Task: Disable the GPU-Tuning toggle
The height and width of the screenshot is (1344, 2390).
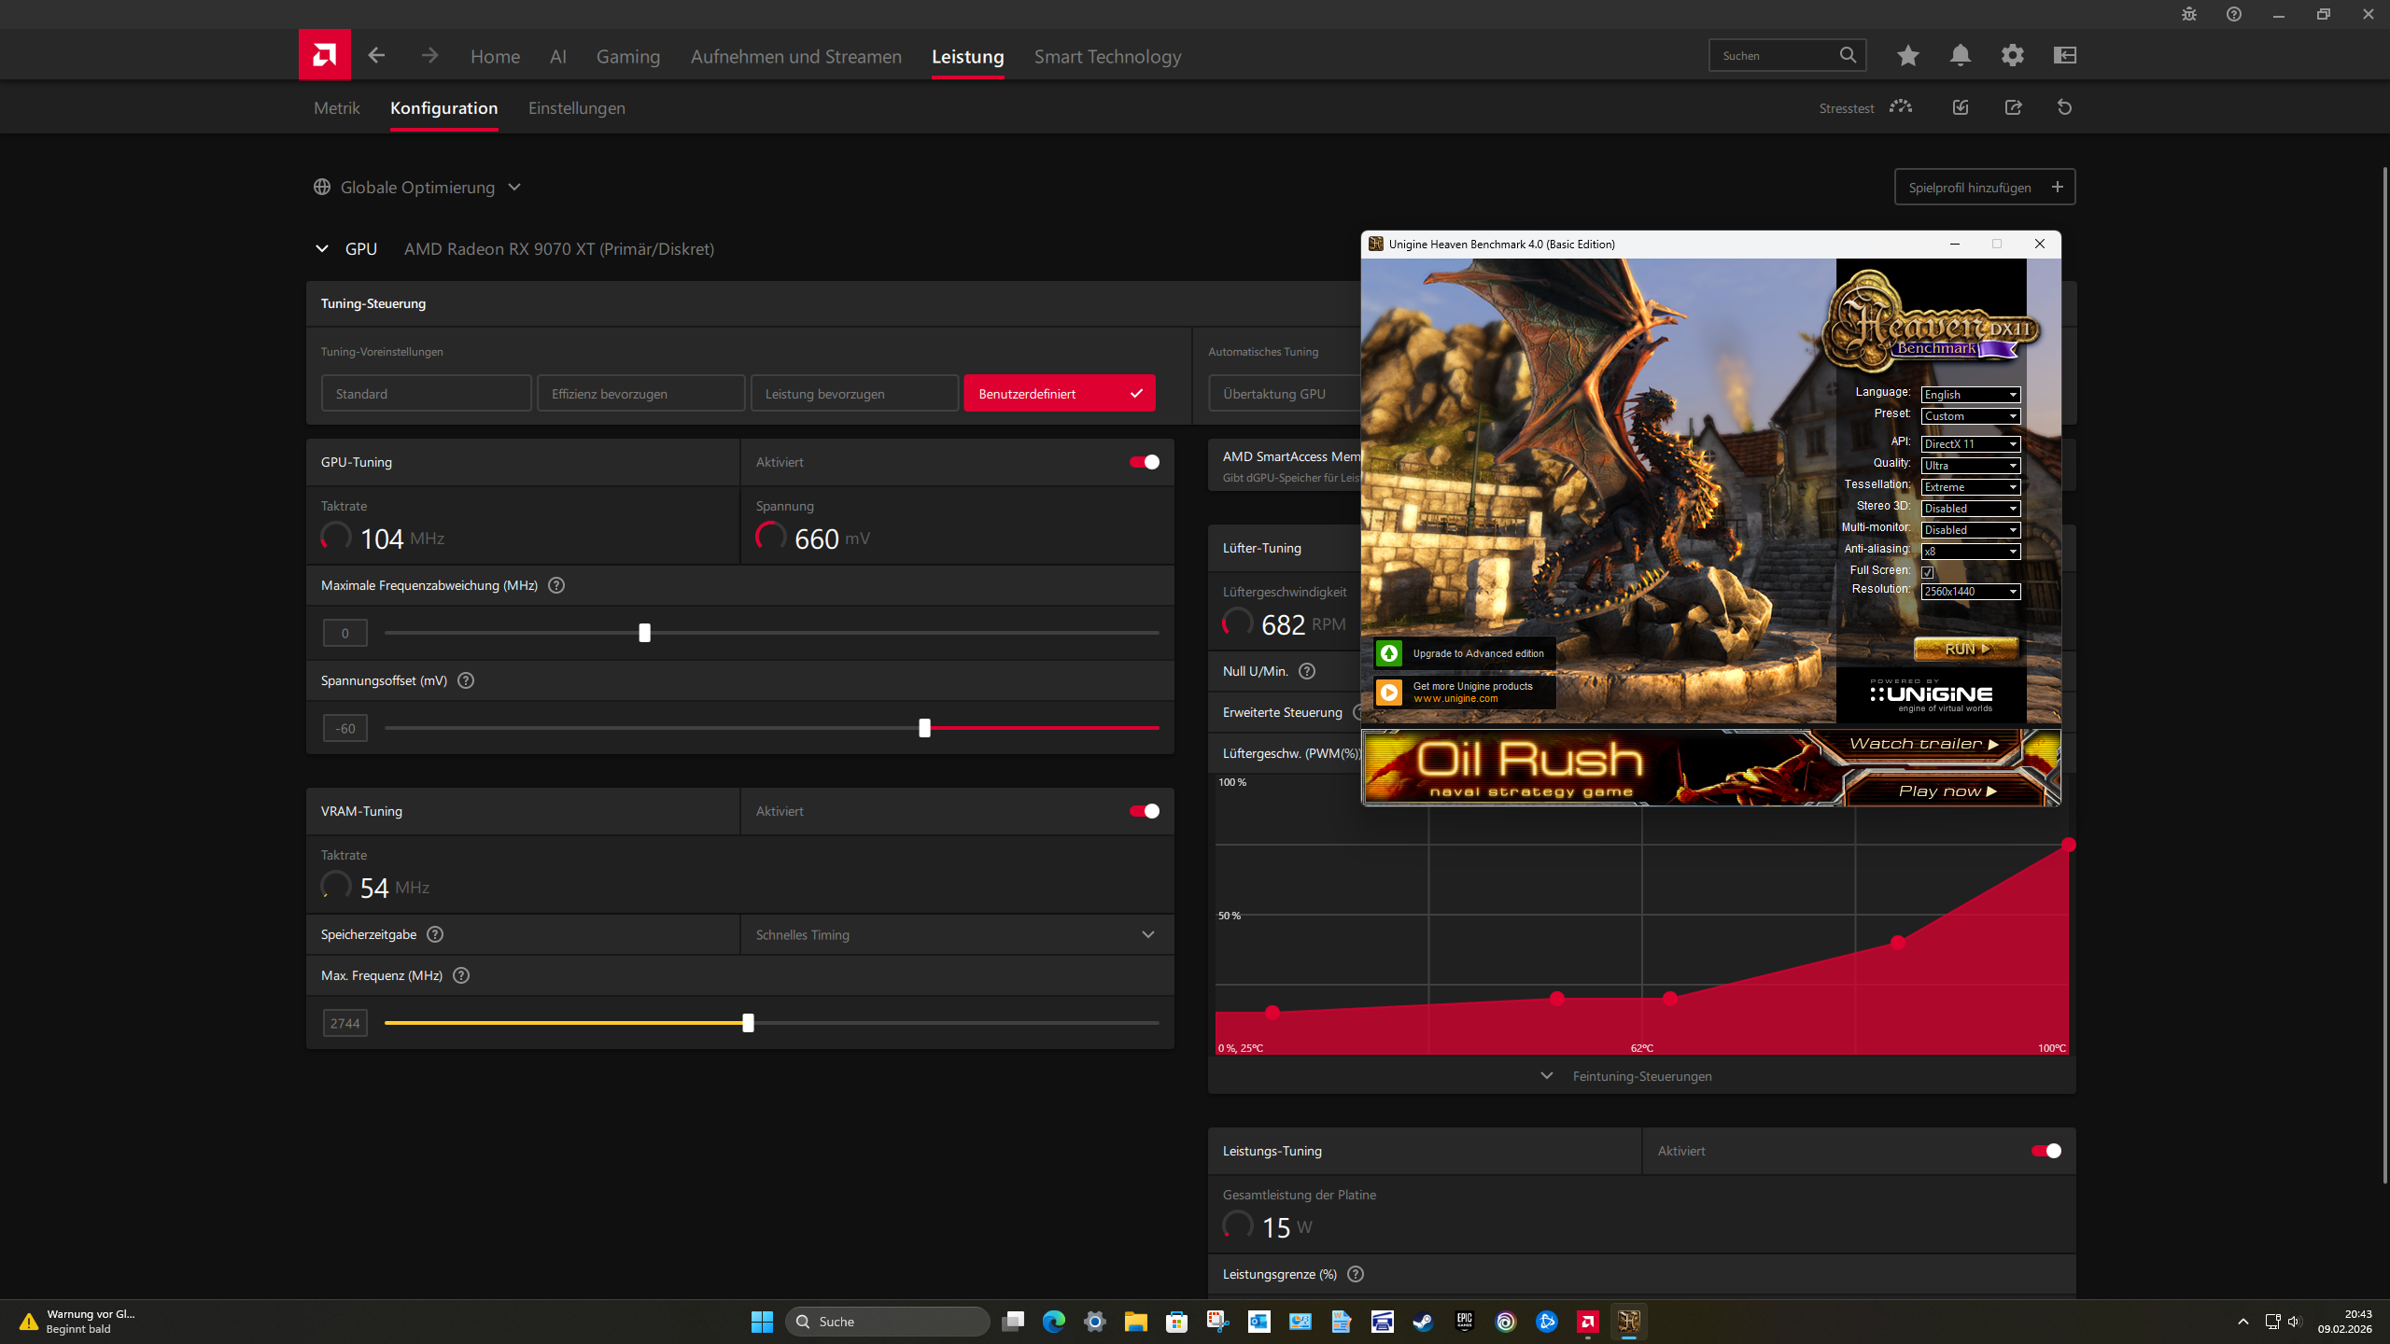Action: coord(1143,462)
